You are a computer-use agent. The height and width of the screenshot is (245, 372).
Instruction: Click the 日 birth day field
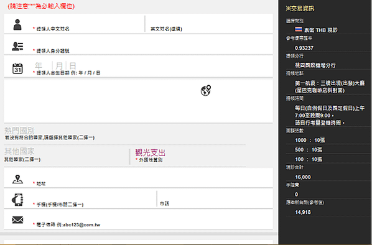coord(73,65)
